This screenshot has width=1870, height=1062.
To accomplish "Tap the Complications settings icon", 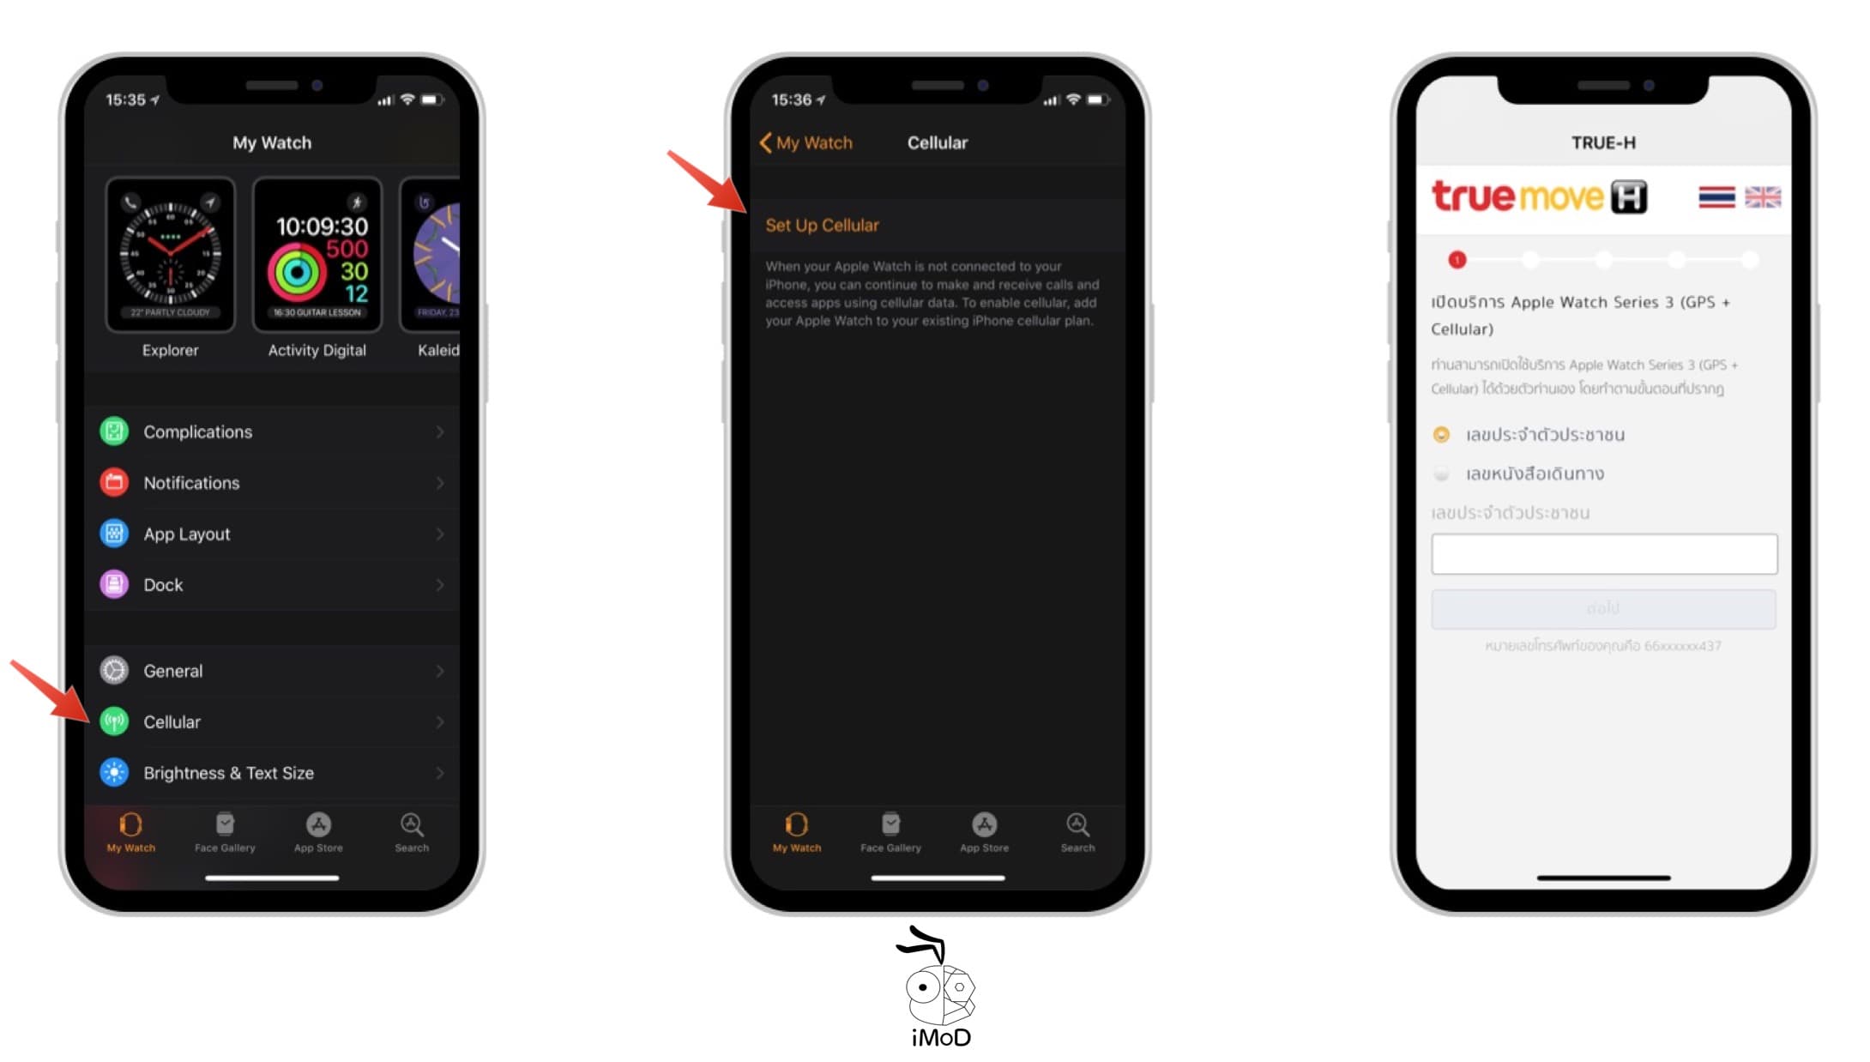I will pos(113,430).
